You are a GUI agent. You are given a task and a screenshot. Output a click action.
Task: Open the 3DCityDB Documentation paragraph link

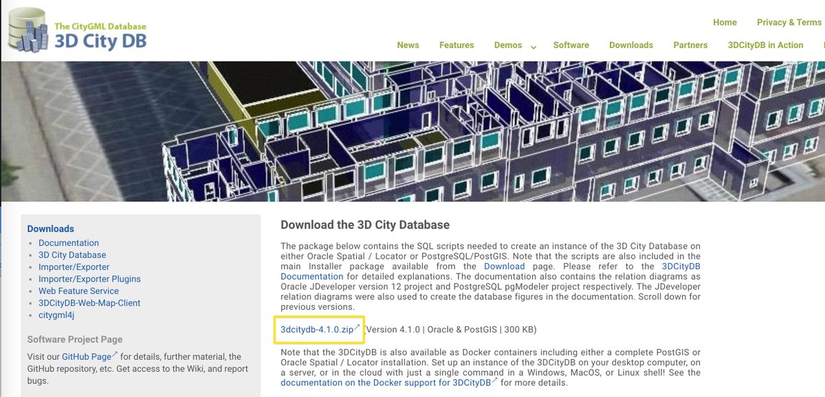[x=491, y=271]
